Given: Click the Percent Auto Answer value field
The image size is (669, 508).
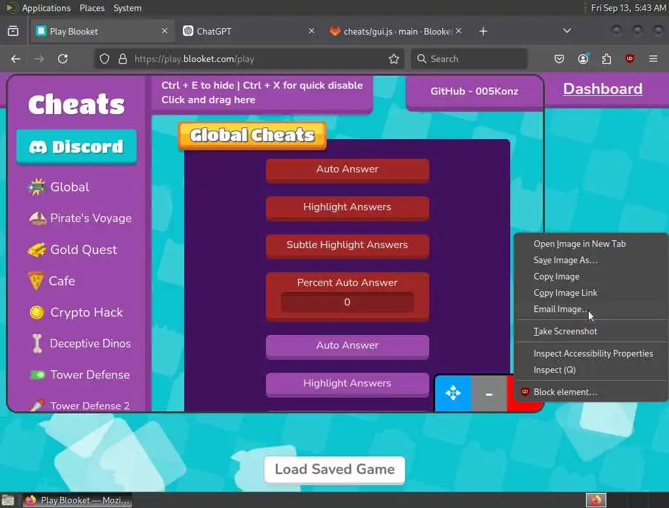Looking at the screenshot, I should pos(348,302).
